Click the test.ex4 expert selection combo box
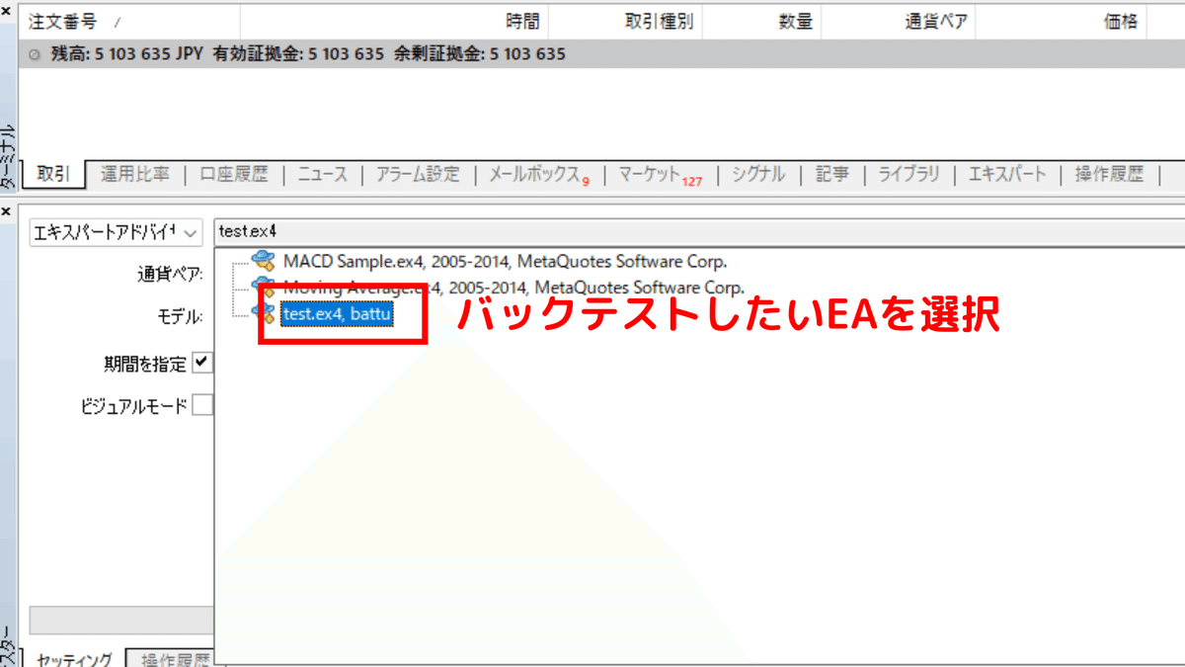This screenshot has width=1185, height=667. coord(699,231)
